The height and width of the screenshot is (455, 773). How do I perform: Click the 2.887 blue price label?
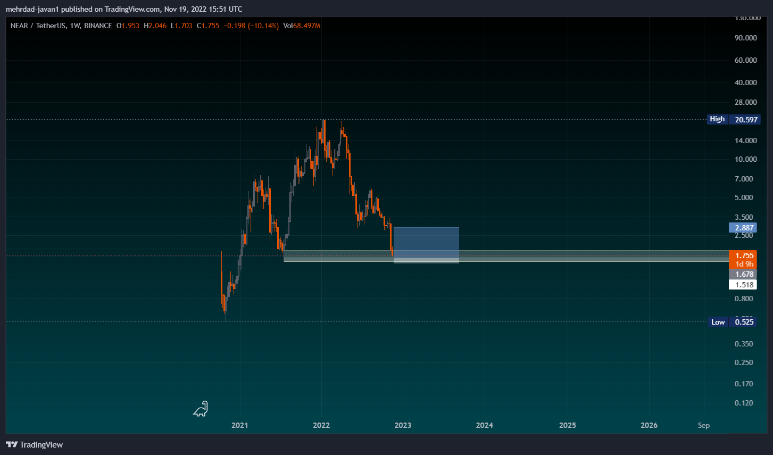743,228
